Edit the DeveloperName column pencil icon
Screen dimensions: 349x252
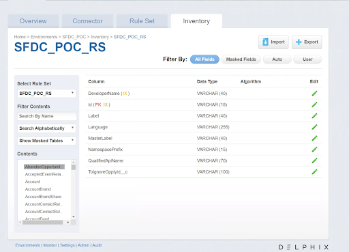click(314, 94)
